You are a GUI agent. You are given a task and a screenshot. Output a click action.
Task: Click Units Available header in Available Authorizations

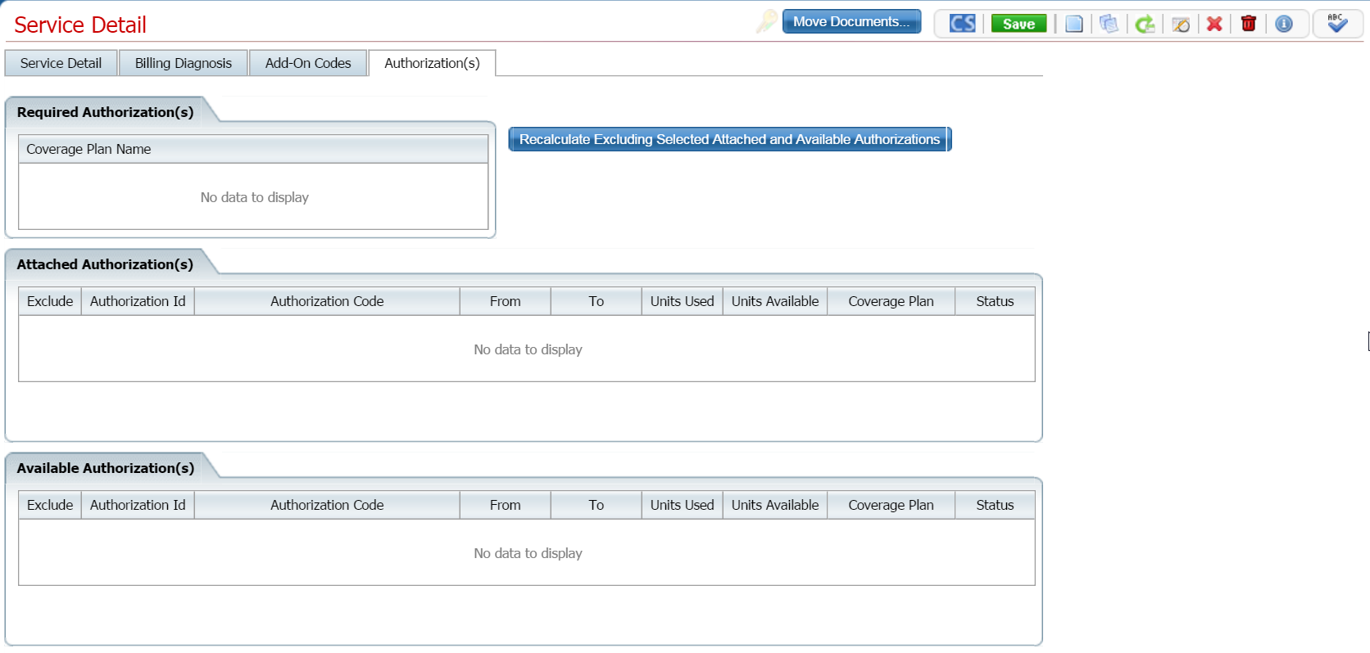[774, 505]
